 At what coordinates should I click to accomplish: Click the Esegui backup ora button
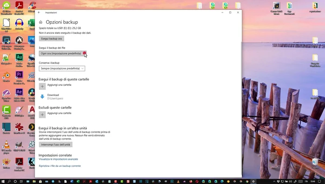click(52, 38)
